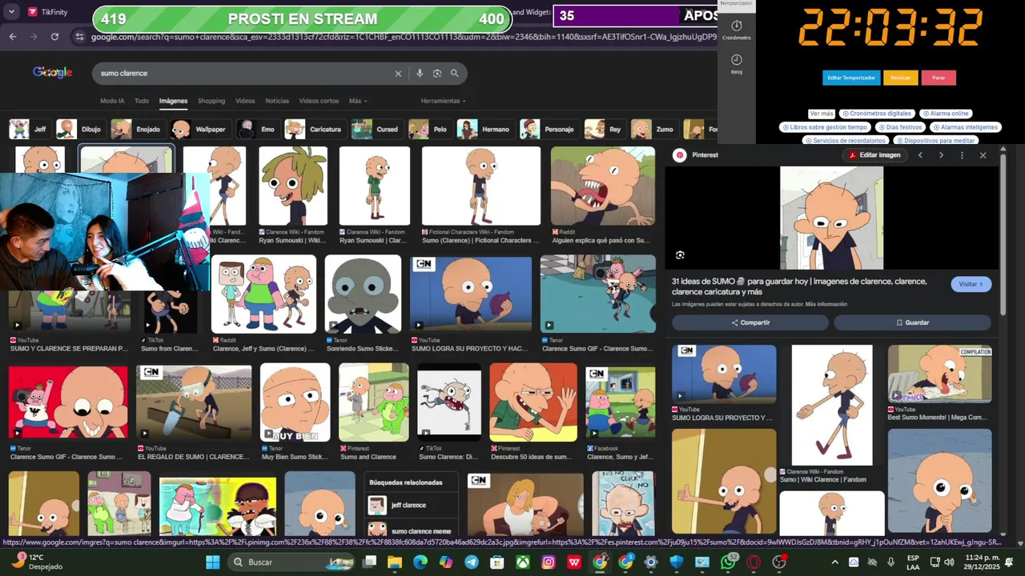Switch to the Videos cortos tab

click(319, 101)
